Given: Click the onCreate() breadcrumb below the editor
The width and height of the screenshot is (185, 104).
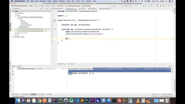Looking at the screenshot, I should point(71,64).
